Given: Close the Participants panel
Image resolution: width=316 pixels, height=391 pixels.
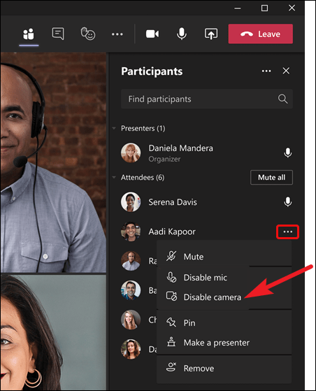Looking at the screenshot, I should click(x=286, y=71).
